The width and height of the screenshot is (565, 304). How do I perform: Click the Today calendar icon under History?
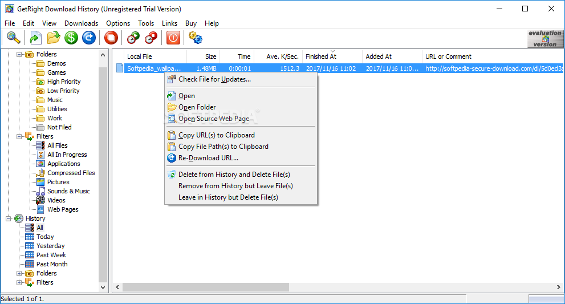pos(30,237)
